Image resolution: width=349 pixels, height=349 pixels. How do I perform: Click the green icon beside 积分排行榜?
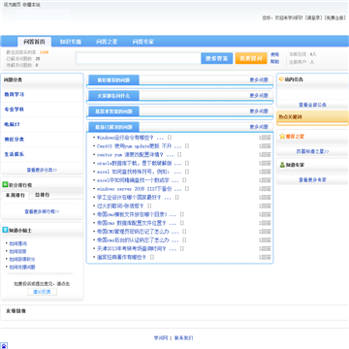point(5,185)
